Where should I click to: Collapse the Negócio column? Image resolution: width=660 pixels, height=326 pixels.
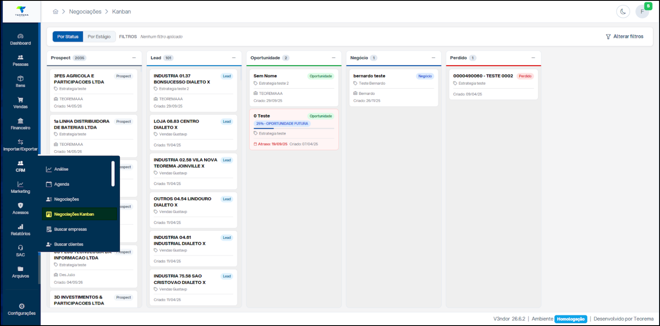[434, 58]
